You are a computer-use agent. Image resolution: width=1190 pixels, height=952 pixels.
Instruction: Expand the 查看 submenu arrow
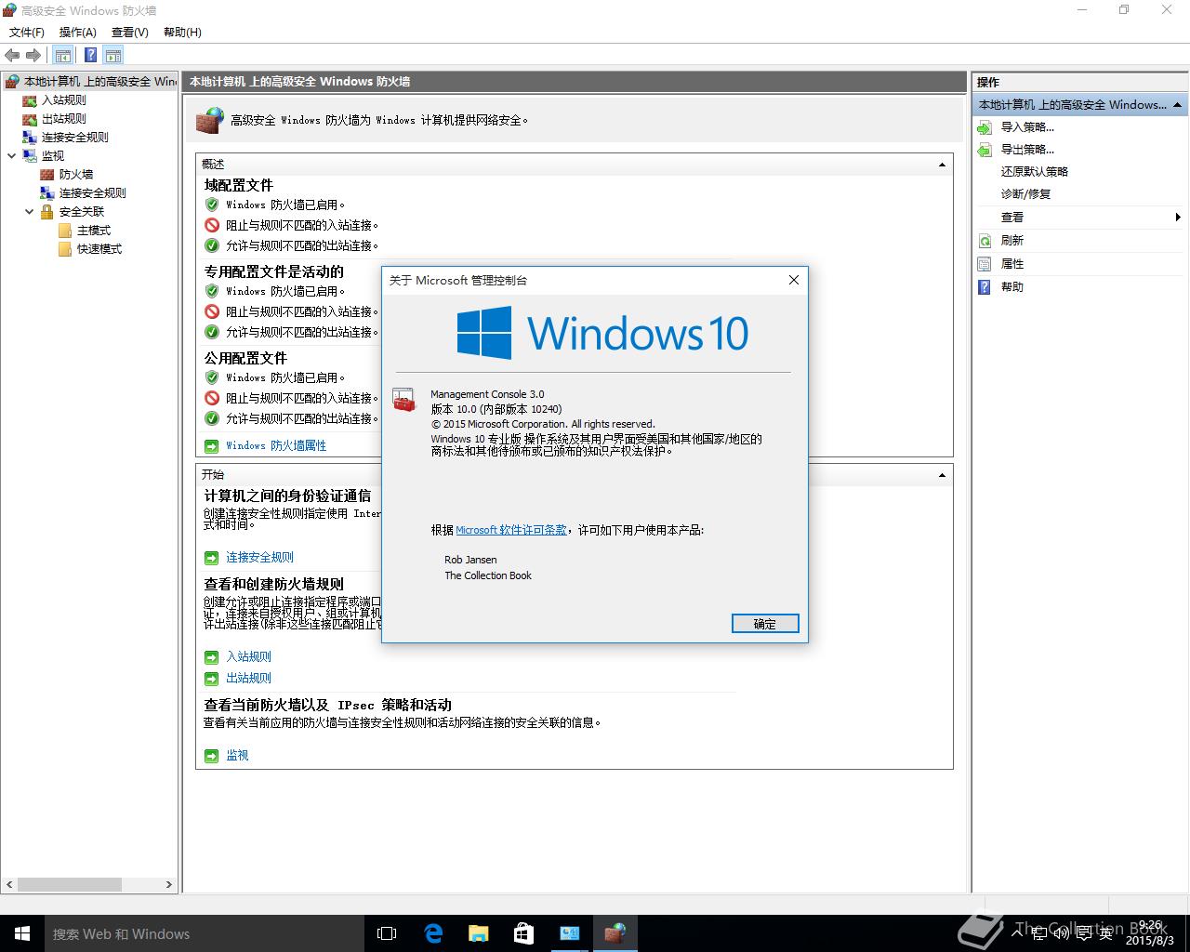pos(1178,217)
